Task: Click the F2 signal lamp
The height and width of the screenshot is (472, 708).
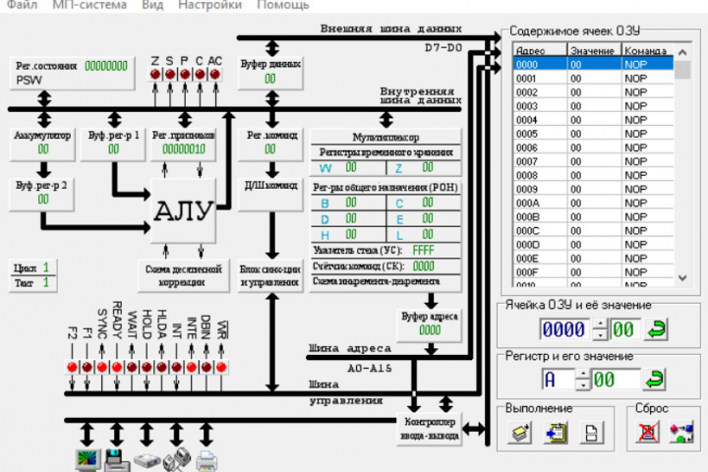Action: [72, 367]
